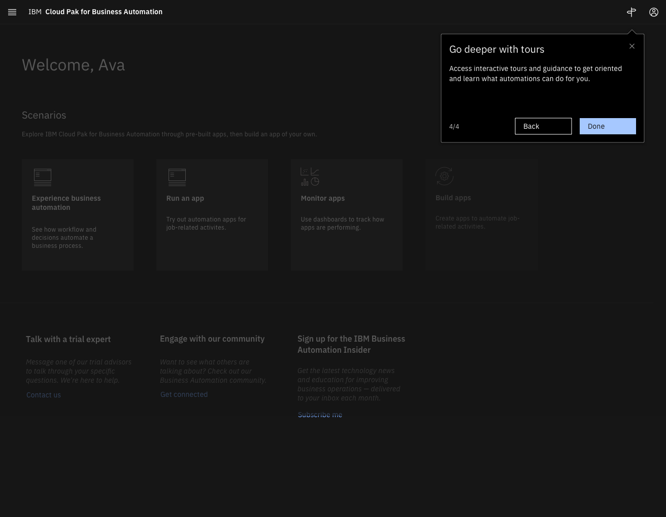This screenshot has height=517, width=666.
Task: Click the Run an app window icon
Action: (x=177, y=177)
